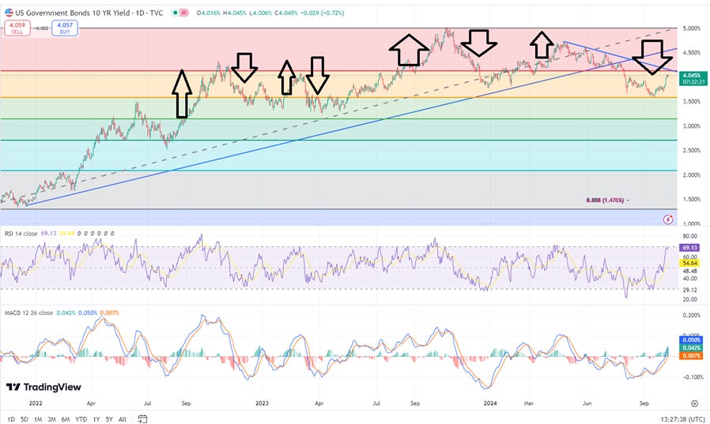Click the -0.002 spread value

pyautogui.click(x=42, y=28)
